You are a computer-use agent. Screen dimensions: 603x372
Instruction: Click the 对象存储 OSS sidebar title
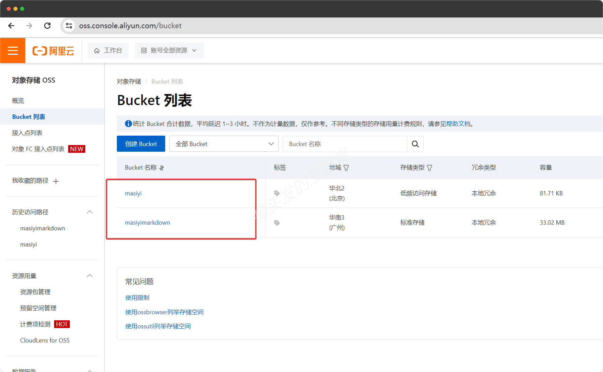(34, 80)
